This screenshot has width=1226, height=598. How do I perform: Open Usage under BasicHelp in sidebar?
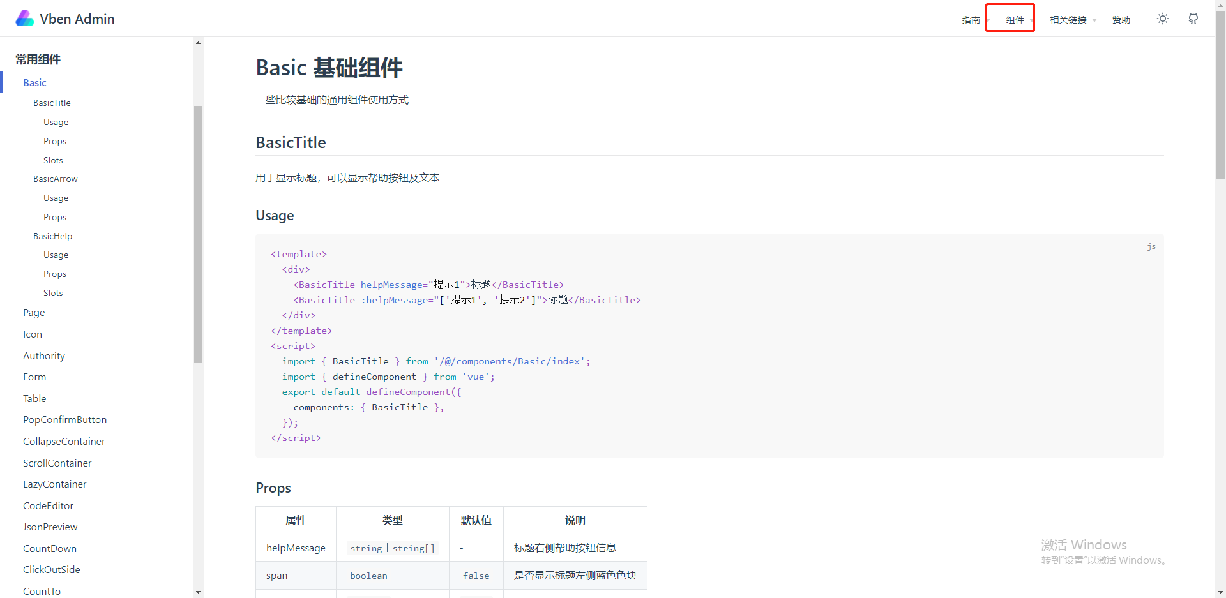pyautogui.click(x=56, y=255)
